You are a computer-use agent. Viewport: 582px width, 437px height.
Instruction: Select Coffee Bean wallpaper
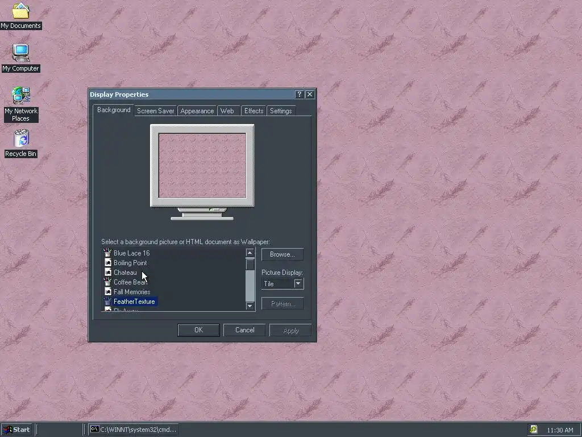click(x=130, y=282)
